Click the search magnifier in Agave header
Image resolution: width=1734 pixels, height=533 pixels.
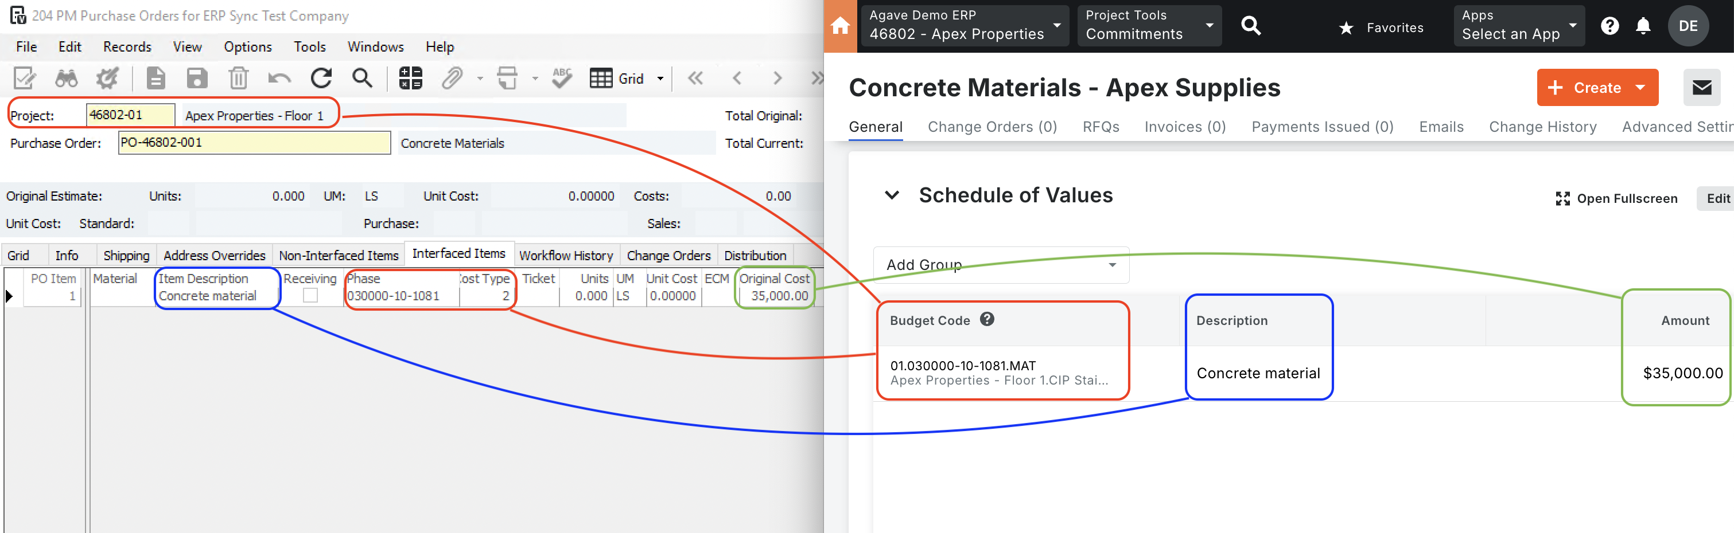pyautogui.click(x=1251, y=26)
